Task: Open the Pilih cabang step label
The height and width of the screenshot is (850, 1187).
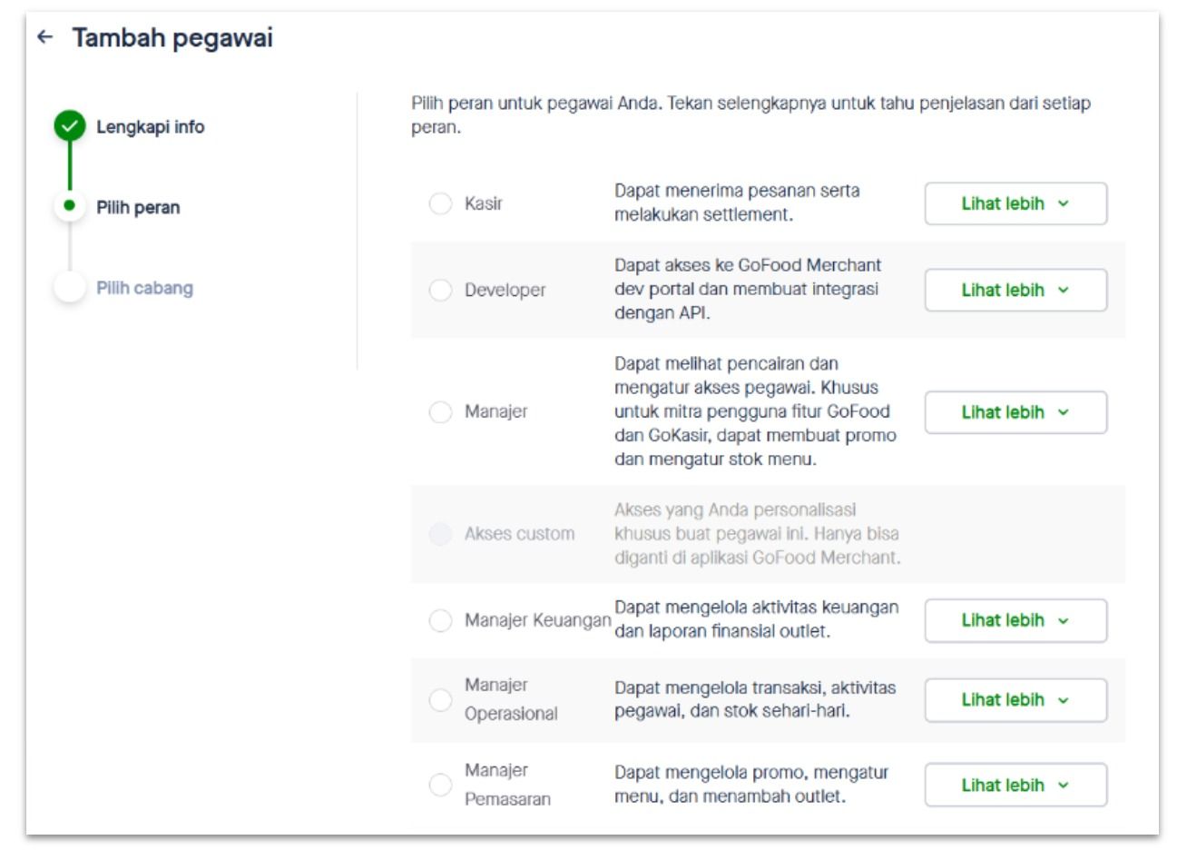Action: (145, 288)
